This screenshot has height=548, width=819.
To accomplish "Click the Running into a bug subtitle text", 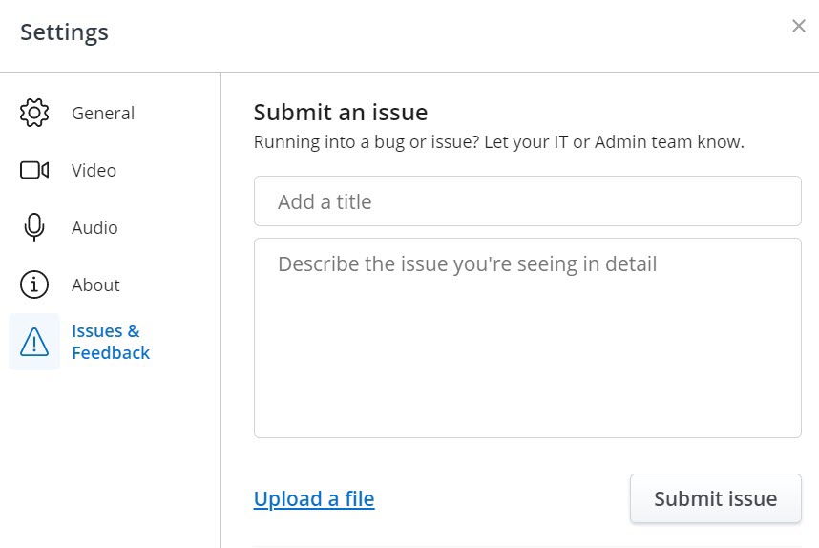I will point(498,142).
